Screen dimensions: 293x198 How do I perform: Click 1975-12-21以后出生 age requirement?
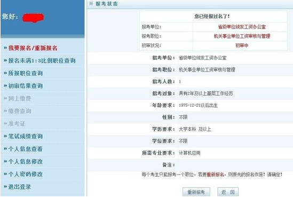click(198, 105)
